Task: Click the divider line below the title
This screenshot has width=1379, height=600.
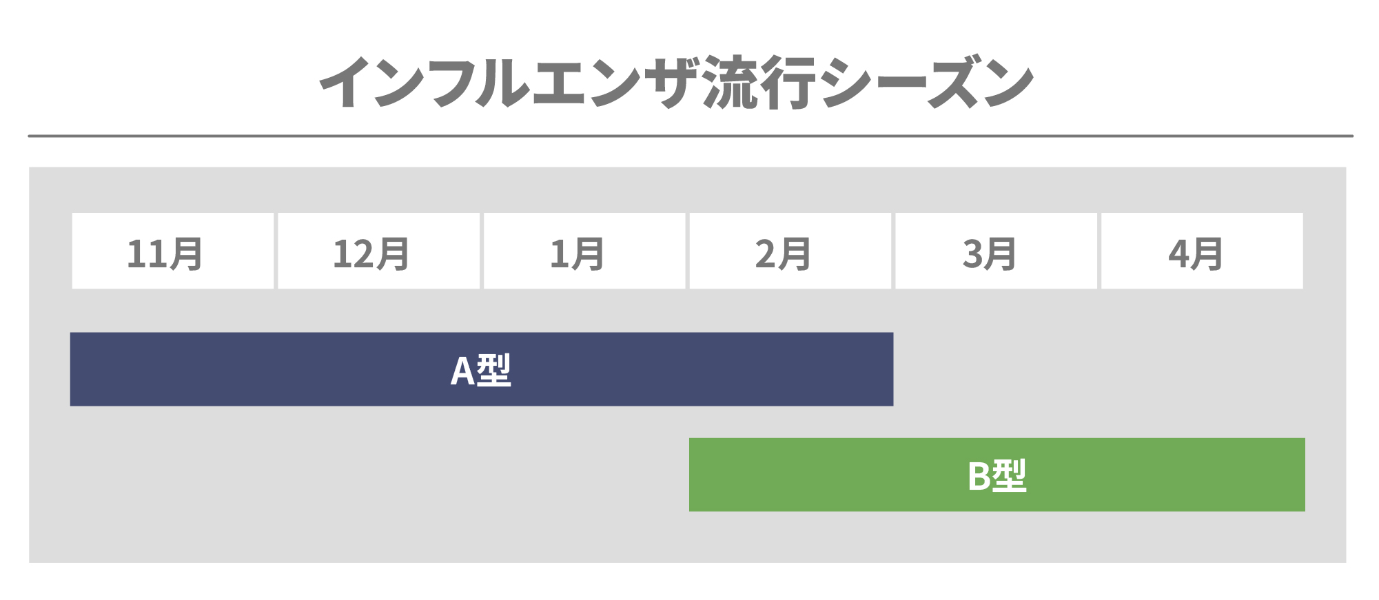Action: pos(689,136)
